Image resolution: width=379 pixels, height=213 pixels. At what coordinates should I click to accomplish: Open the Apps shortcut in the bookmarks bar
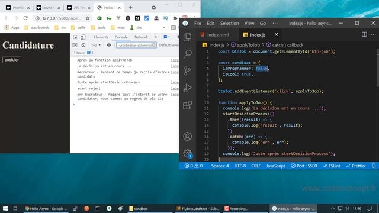click(12, 28)
